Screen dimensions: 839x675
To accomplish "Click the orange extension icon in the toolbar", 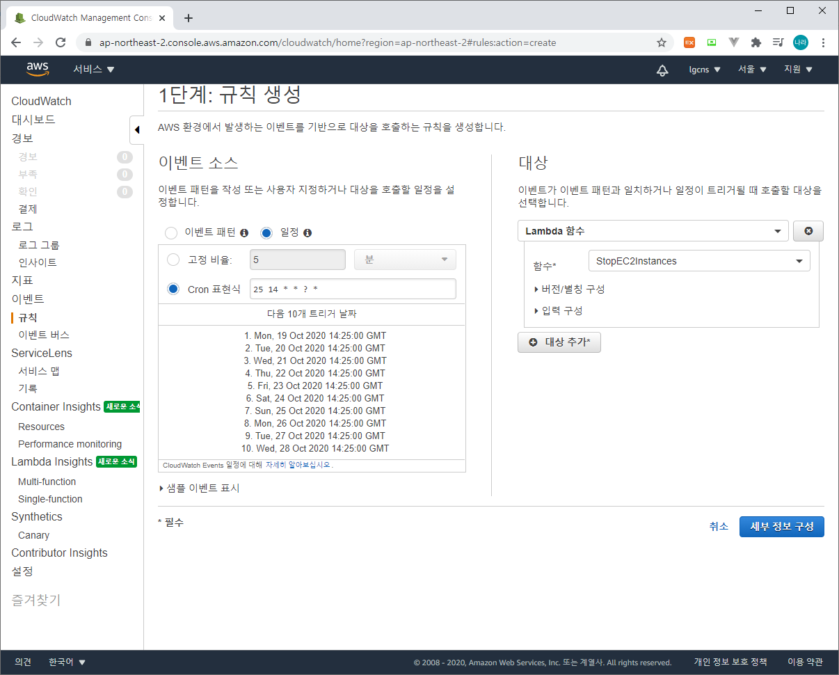I will pos(689,42).
